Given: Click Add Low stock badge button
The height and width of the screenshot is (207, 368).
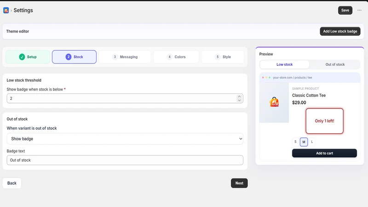Looking at the screenshot, I should 340,31.
